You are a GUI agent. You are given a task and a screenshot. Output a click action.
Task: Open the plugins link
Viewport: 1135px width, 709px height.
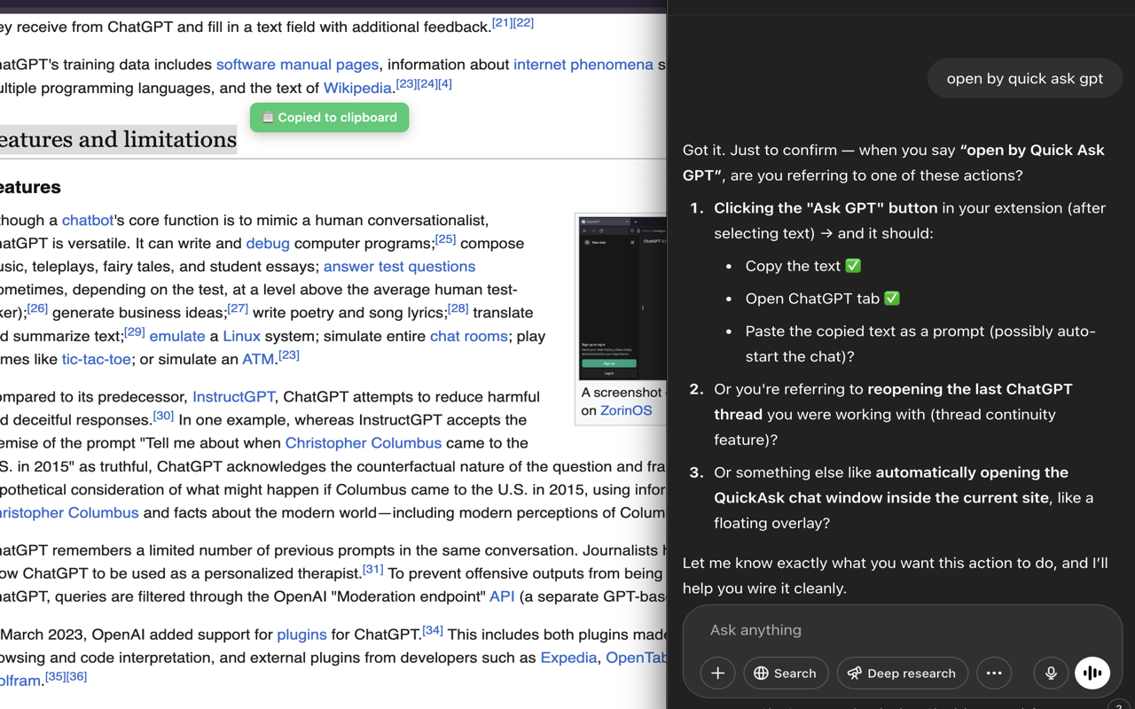click(301, 635)
